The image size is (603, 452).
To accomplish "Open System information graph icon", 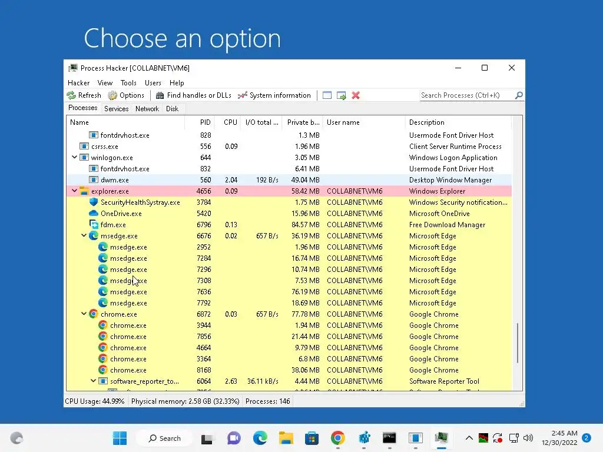I will click(x=242, y=95).
